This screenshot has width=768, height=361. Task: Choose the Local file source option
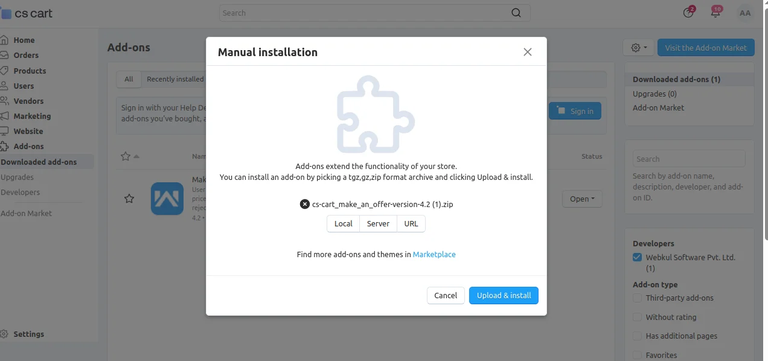[343, 223]
